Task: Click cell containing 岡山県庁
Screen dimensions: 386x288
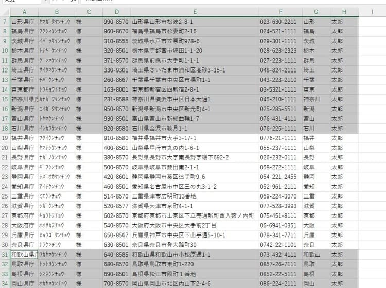Action: click(24, 283)
